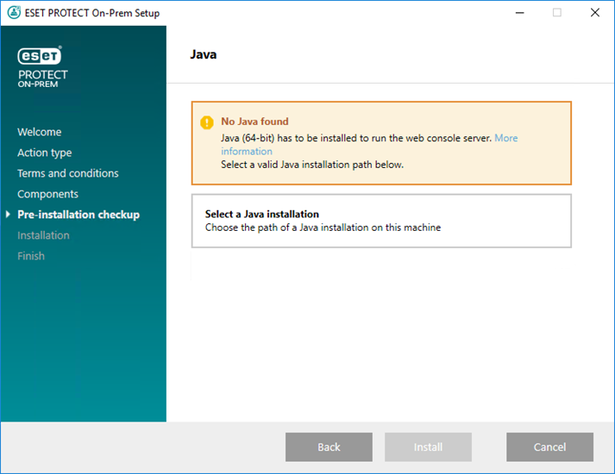Viewport: 615px width, 474px height.
Task: Click the arrow beside Pre-installation checkup
Action: point(9,215)
